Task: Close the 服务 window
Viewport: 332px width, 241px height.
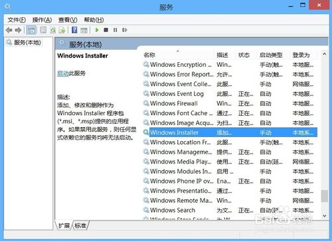Action: [x=319, y=5]
